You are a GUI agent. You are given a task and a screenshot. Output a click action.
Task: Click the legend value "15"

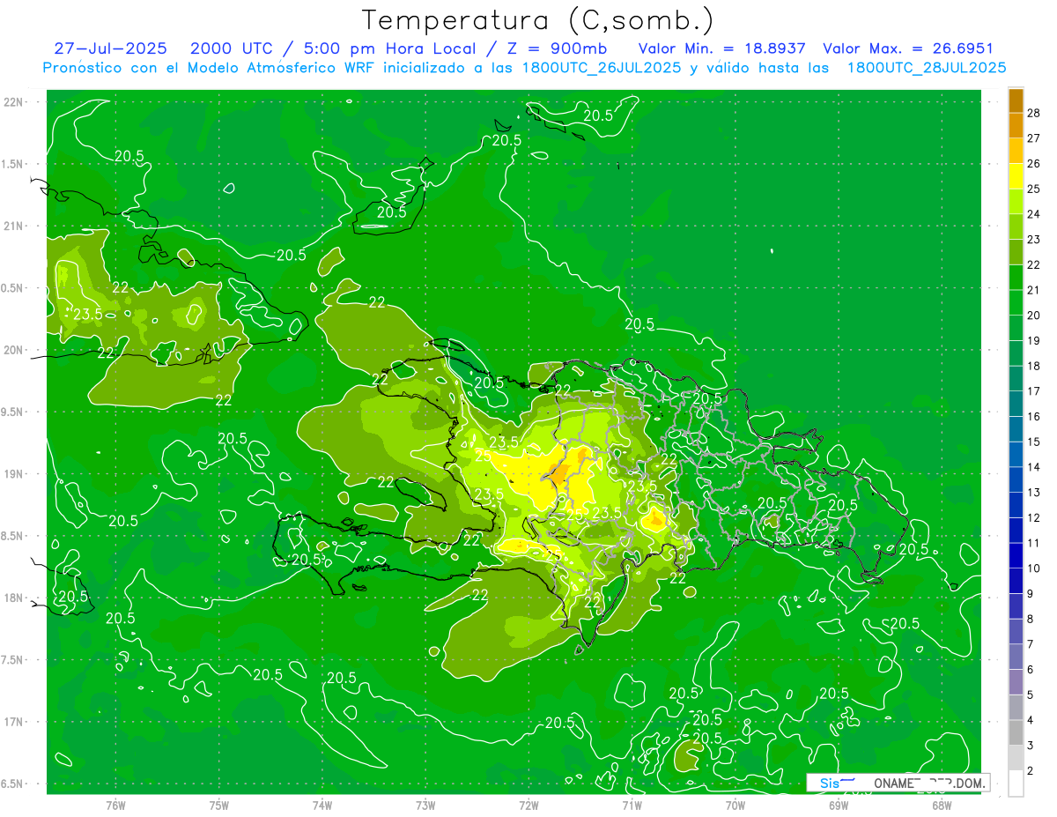1034,442
